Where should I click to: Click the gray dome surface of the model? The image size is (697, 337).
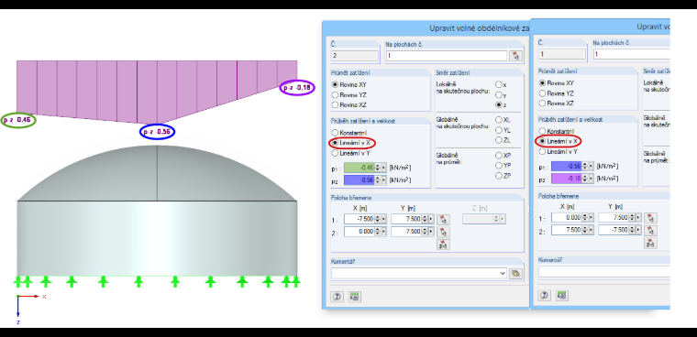[158, 174]
